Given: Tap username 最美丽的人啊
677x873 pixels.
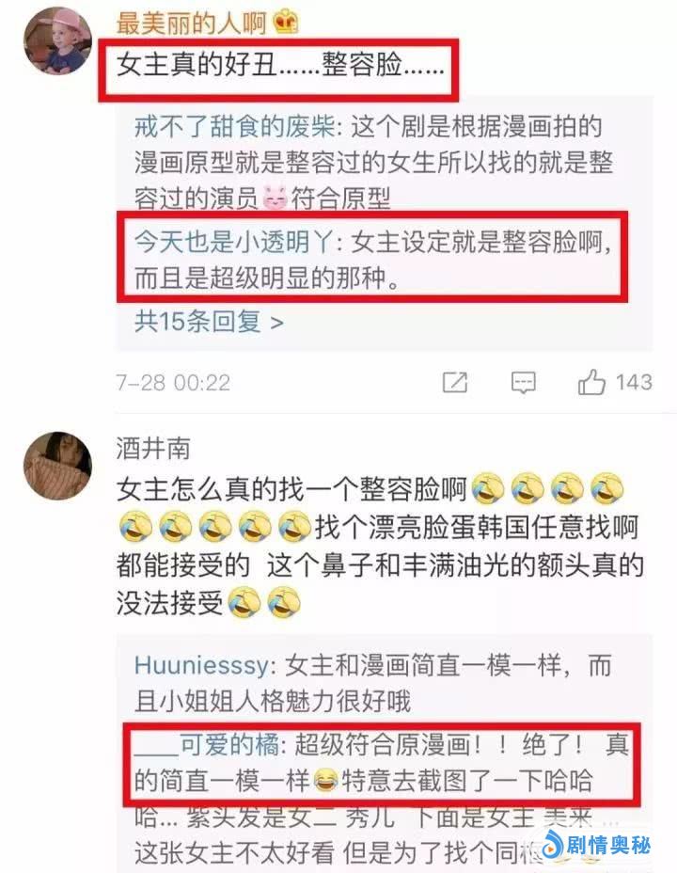Looking at the screenshot, I should tap(192, 23).
